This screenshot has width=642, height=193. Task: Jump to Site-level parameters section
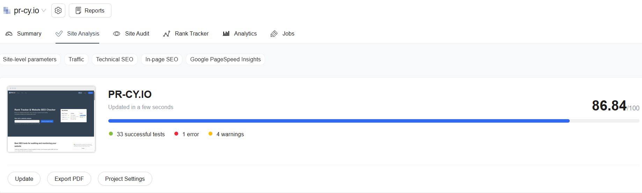[x=30, y=59]
